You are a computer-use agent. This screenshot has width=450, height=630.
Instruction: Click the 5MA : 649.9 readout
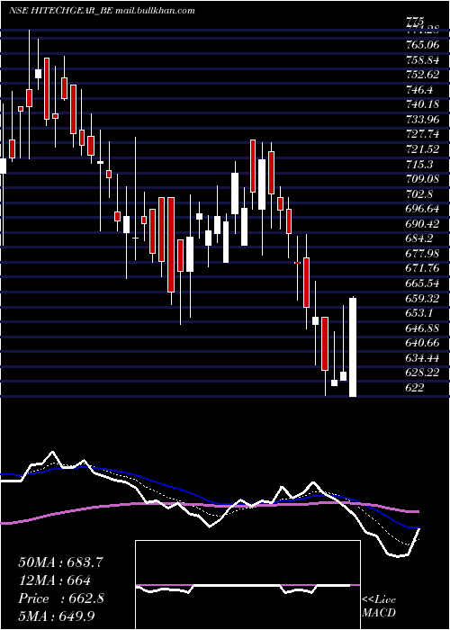(58, 616)
